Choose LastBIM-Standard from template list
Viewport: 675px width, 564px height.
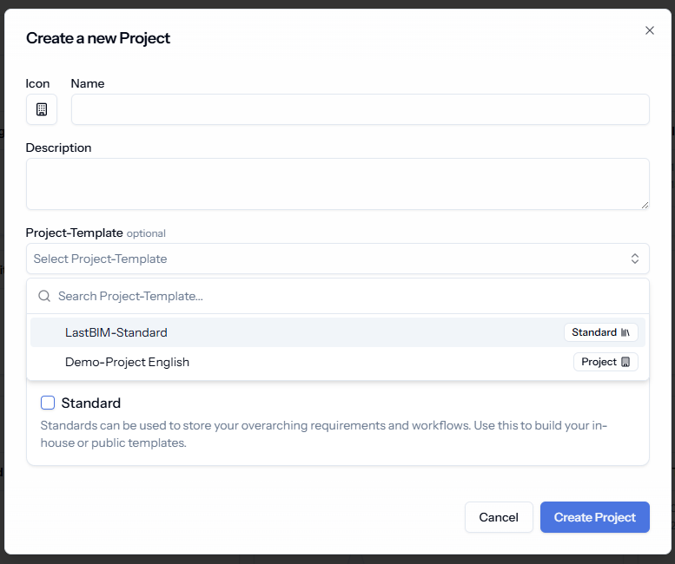(x=338, y=332)
